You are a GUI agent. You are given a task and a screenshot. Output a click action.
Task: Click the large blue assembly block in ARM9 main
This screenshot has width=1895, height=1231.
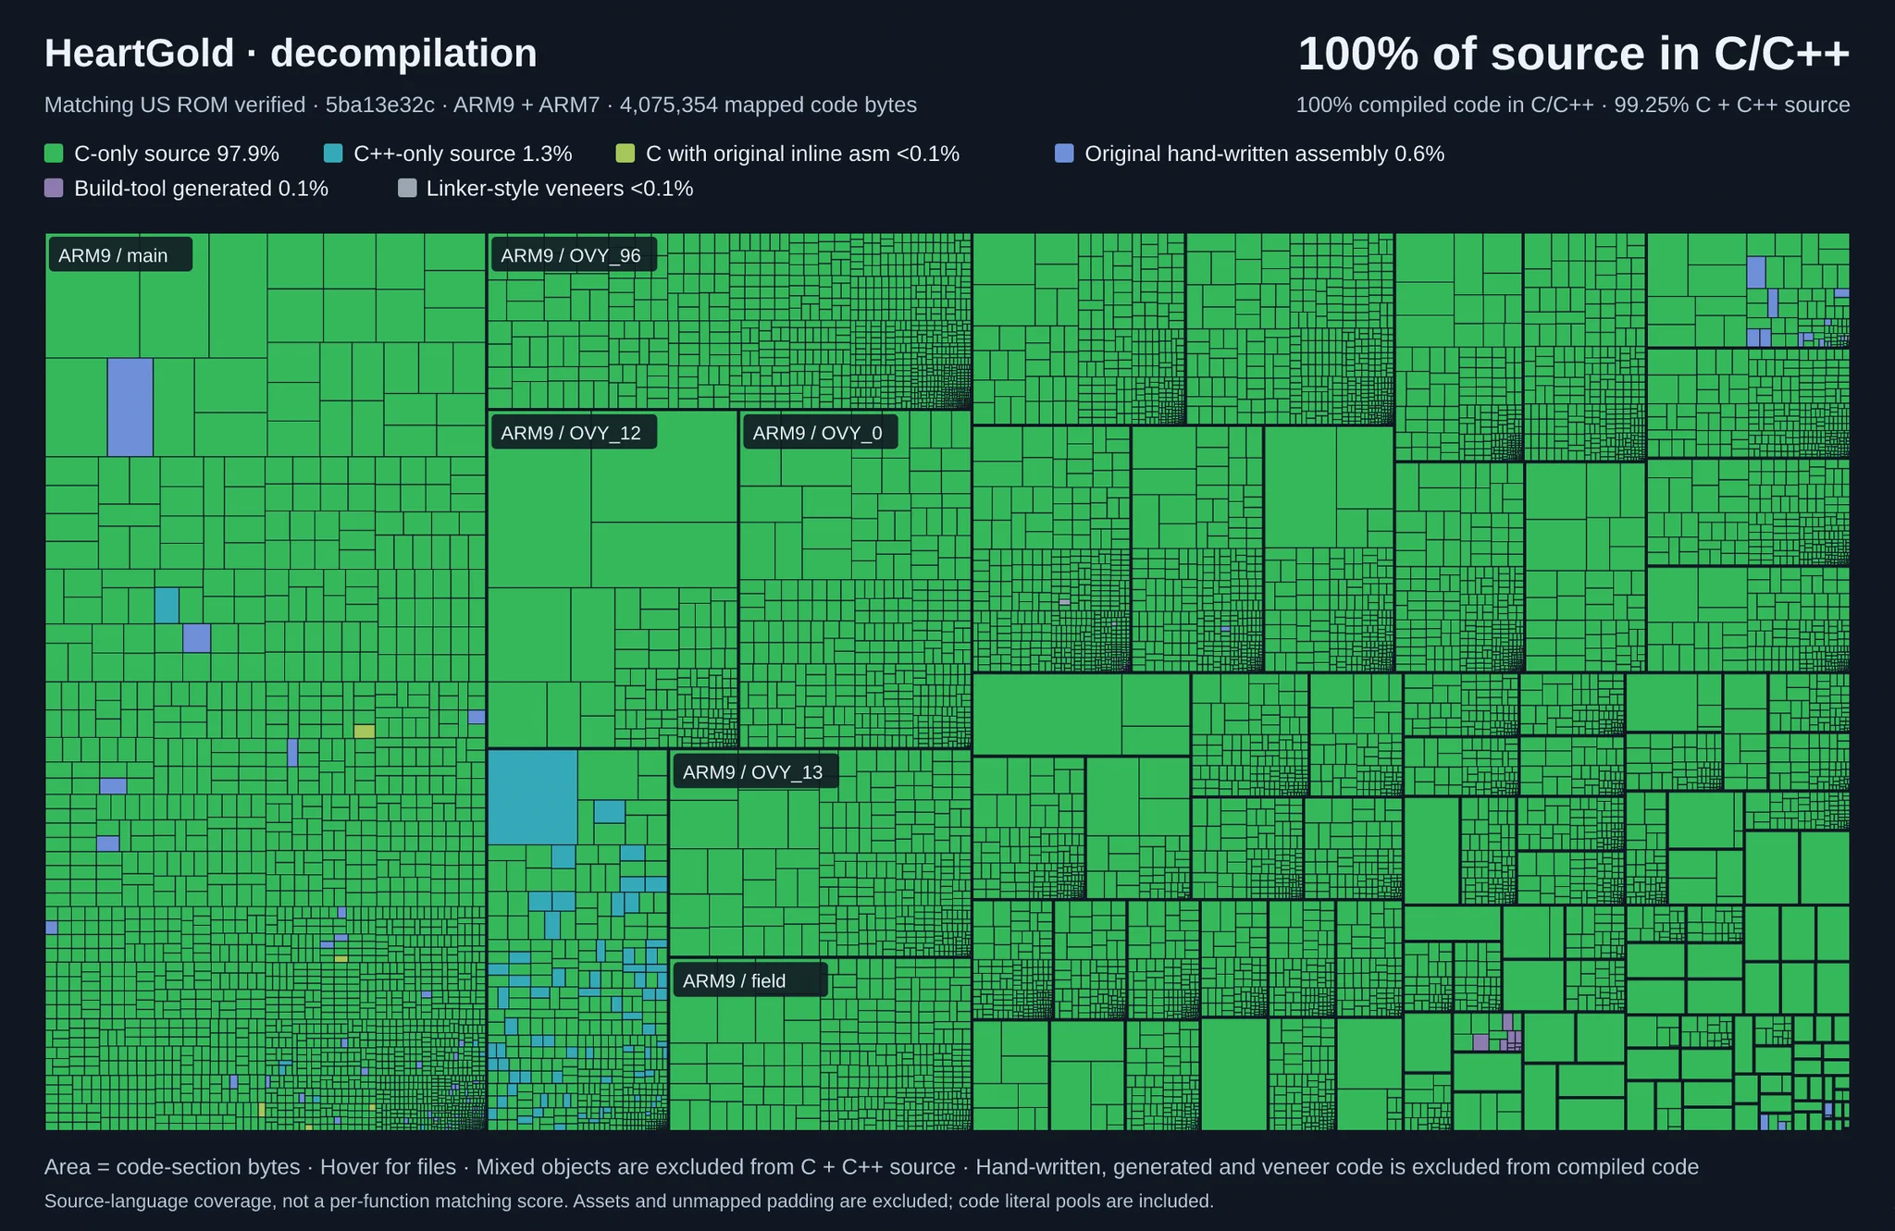(x=130, y=407)
